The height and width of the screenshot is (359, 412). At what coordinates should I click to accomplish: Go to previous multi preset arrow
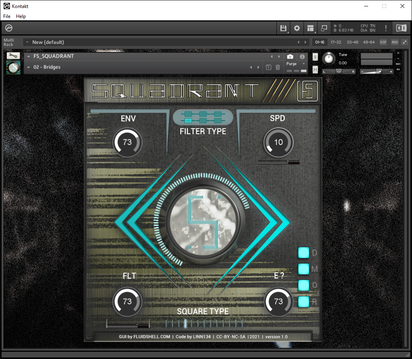pos(298,42)
